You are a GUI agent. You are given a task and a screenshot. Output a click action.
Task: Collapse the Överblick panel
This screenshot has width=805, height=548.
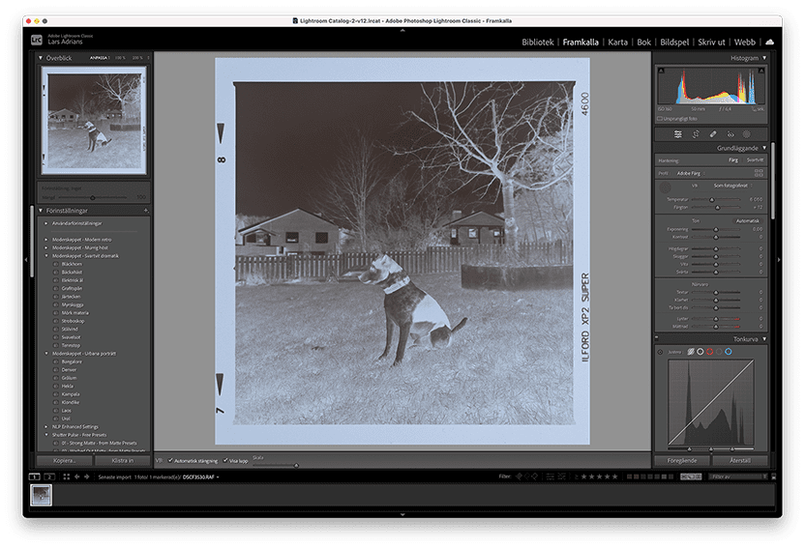(41, 58)
